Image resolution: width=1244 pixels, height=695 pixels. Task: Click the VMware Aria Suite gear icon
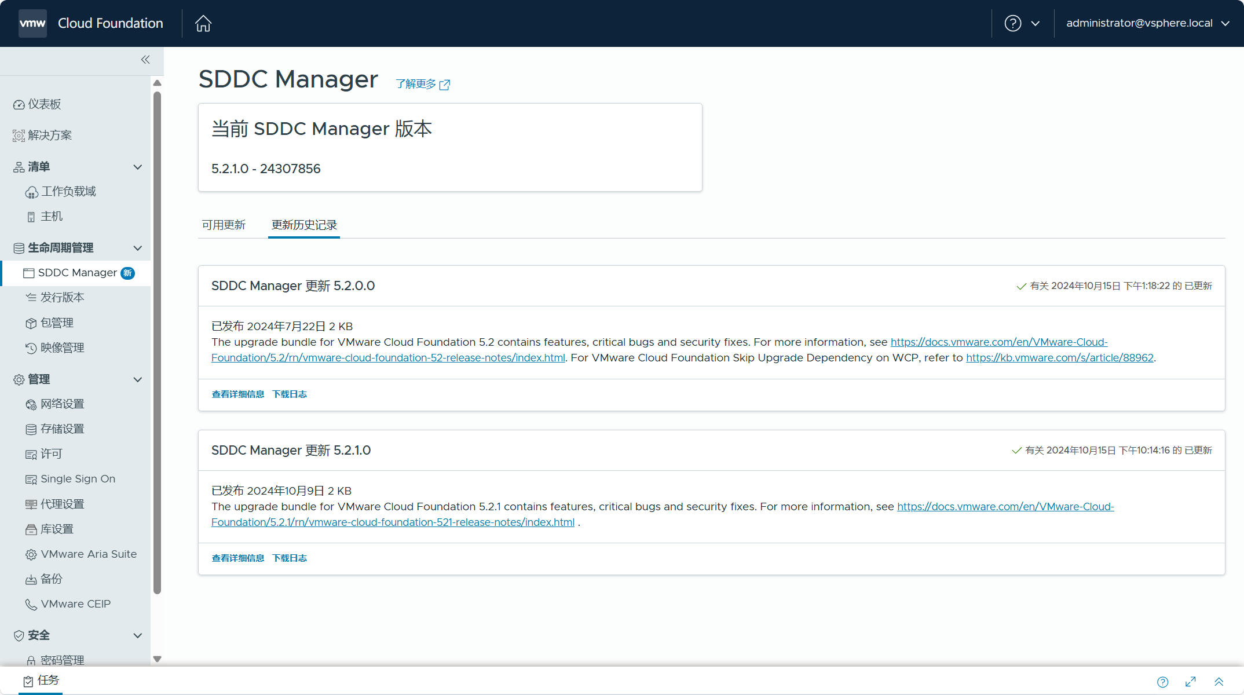tap(31, 555)
